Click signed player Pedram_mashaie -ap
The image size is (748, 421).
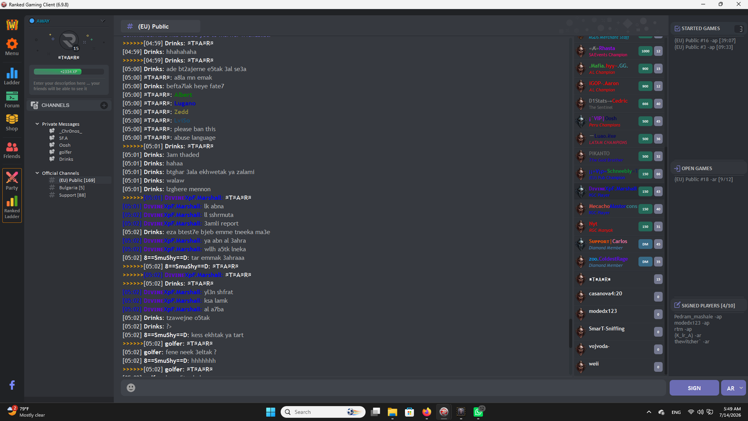(698, 316)
